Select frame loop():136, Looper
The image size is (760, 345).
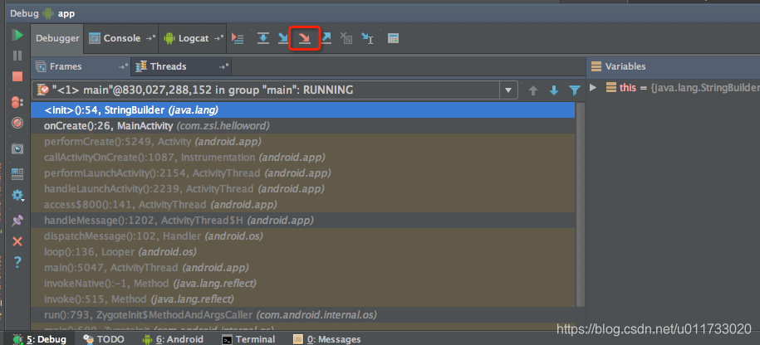click(x=303, y=251)
